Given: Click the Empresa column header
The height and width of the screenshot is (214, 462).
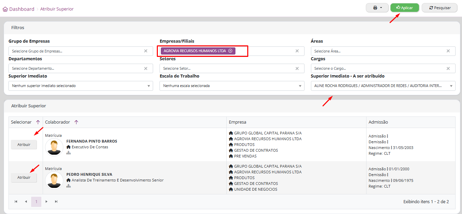Looking at the screenshot, I should click(x=237, y=122).
